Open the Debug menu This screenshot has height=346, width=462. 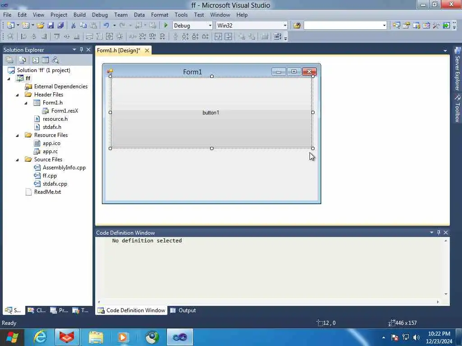point(100,15)
